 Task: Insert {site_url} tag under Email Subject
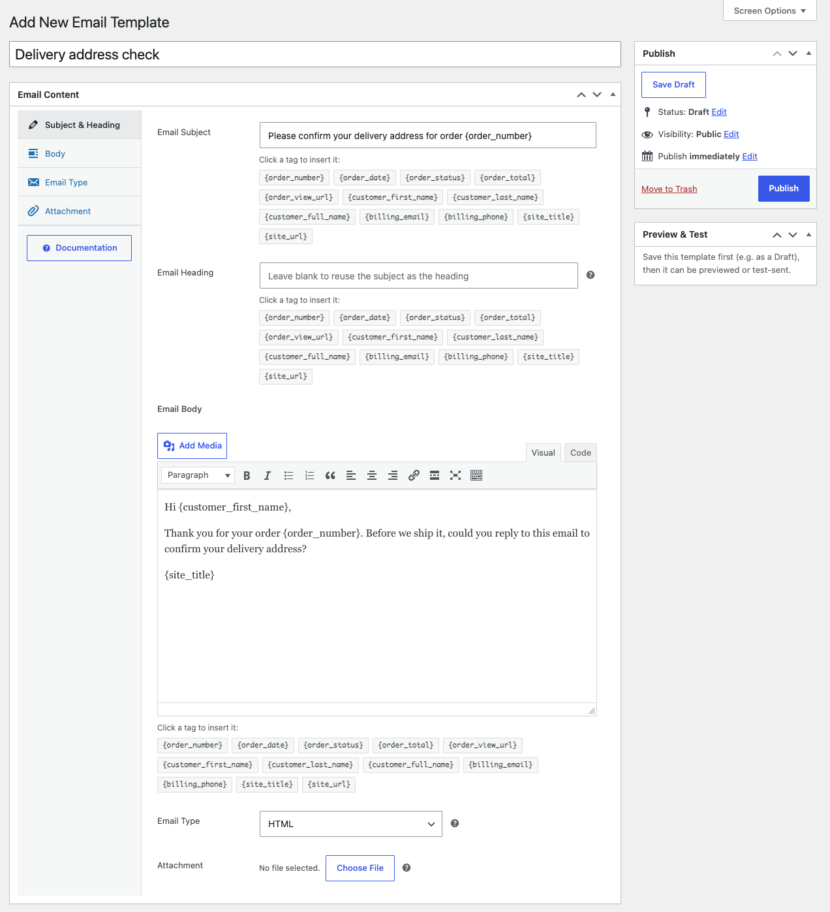[286, 236]
